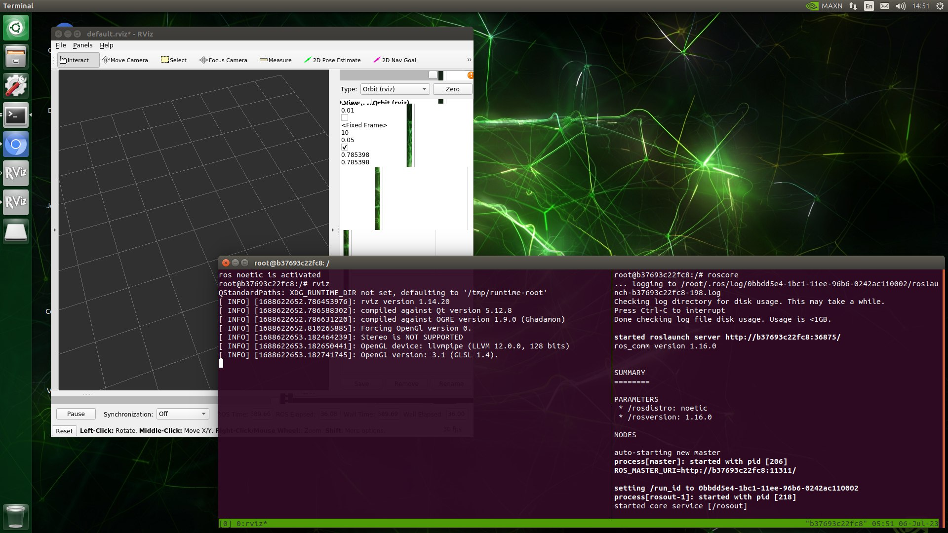
Task: Collapse left panel using left-edge arrow
Action: coord(54,230)
